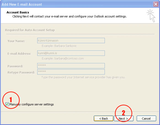Click the wizard cursor icon in the header
Image resolution: width=160 pixels, height=125 pixels.
click(x=151, y=16)
